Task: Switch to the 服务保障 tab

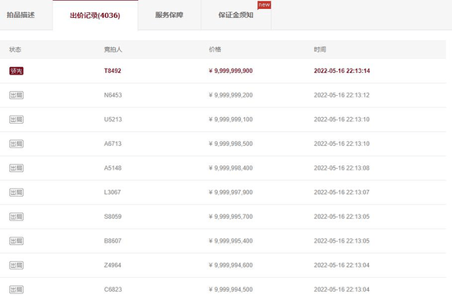Action: (x=169, y=15)
